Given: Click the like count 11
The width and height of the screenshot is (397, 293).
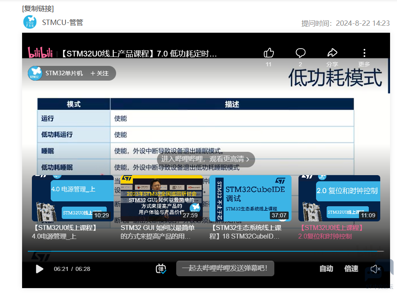Looking at the screenshot, I should [269, 64].
